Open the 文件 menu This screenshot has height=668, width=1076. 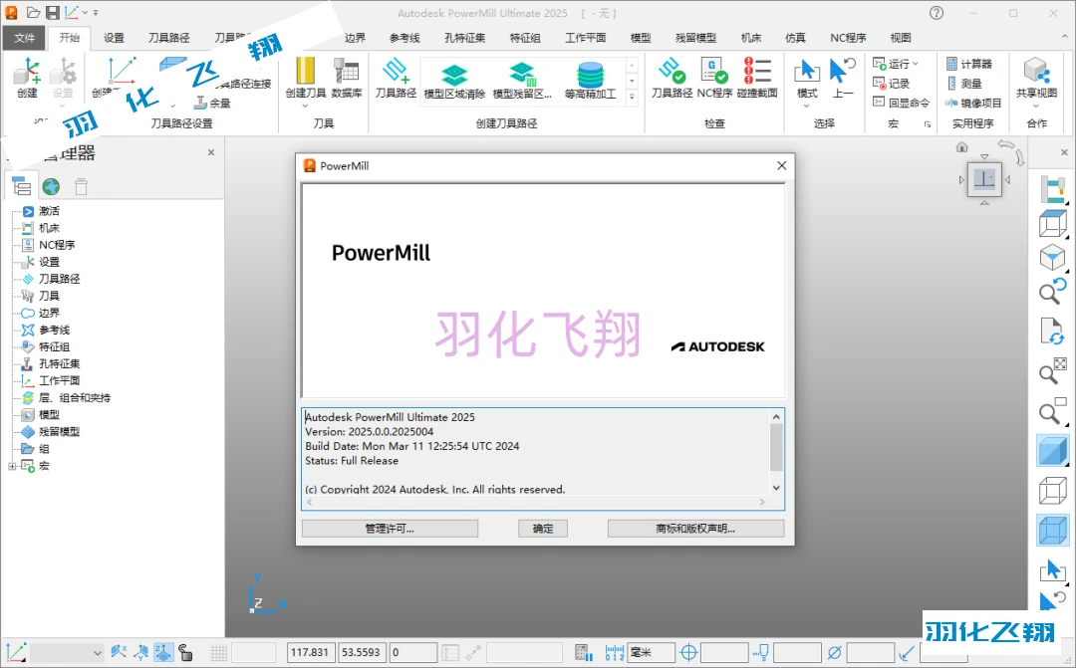tap(24, 38)
